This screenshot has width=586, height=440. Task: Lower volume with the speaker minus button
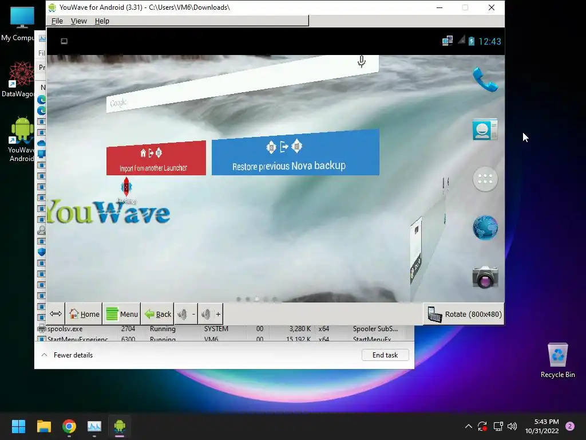[x=187, y=314]
